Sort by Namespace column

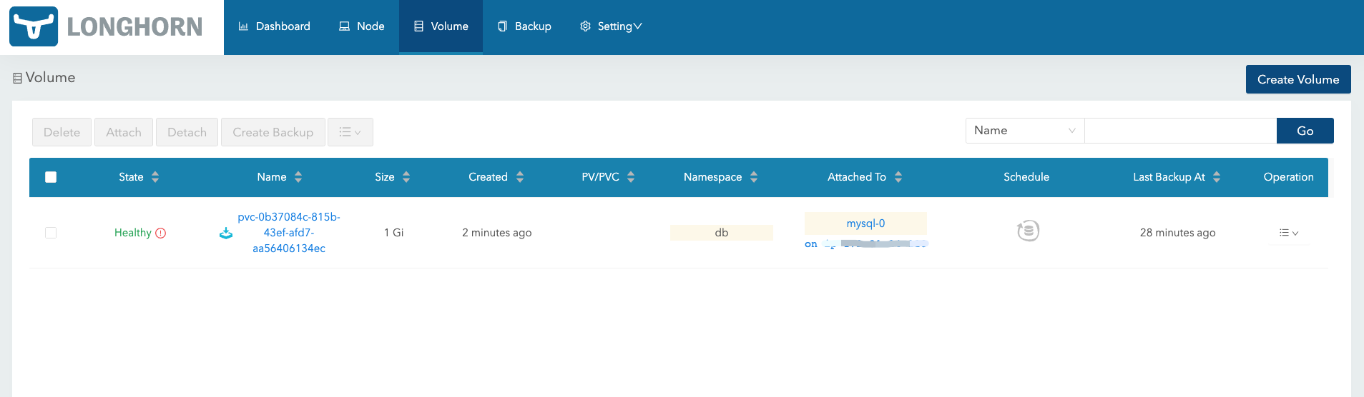click(754, 177)
